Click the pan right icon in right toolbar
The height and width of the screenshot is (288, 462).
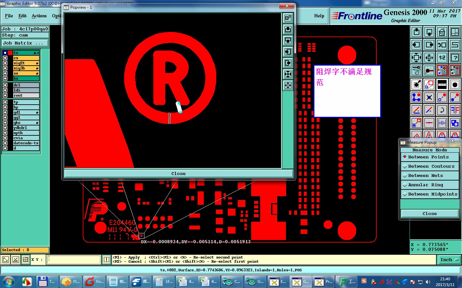429,45
